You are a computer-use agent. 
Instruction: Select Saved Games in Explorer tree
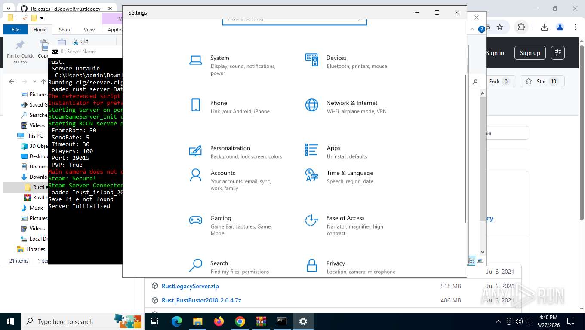(34, 104)
